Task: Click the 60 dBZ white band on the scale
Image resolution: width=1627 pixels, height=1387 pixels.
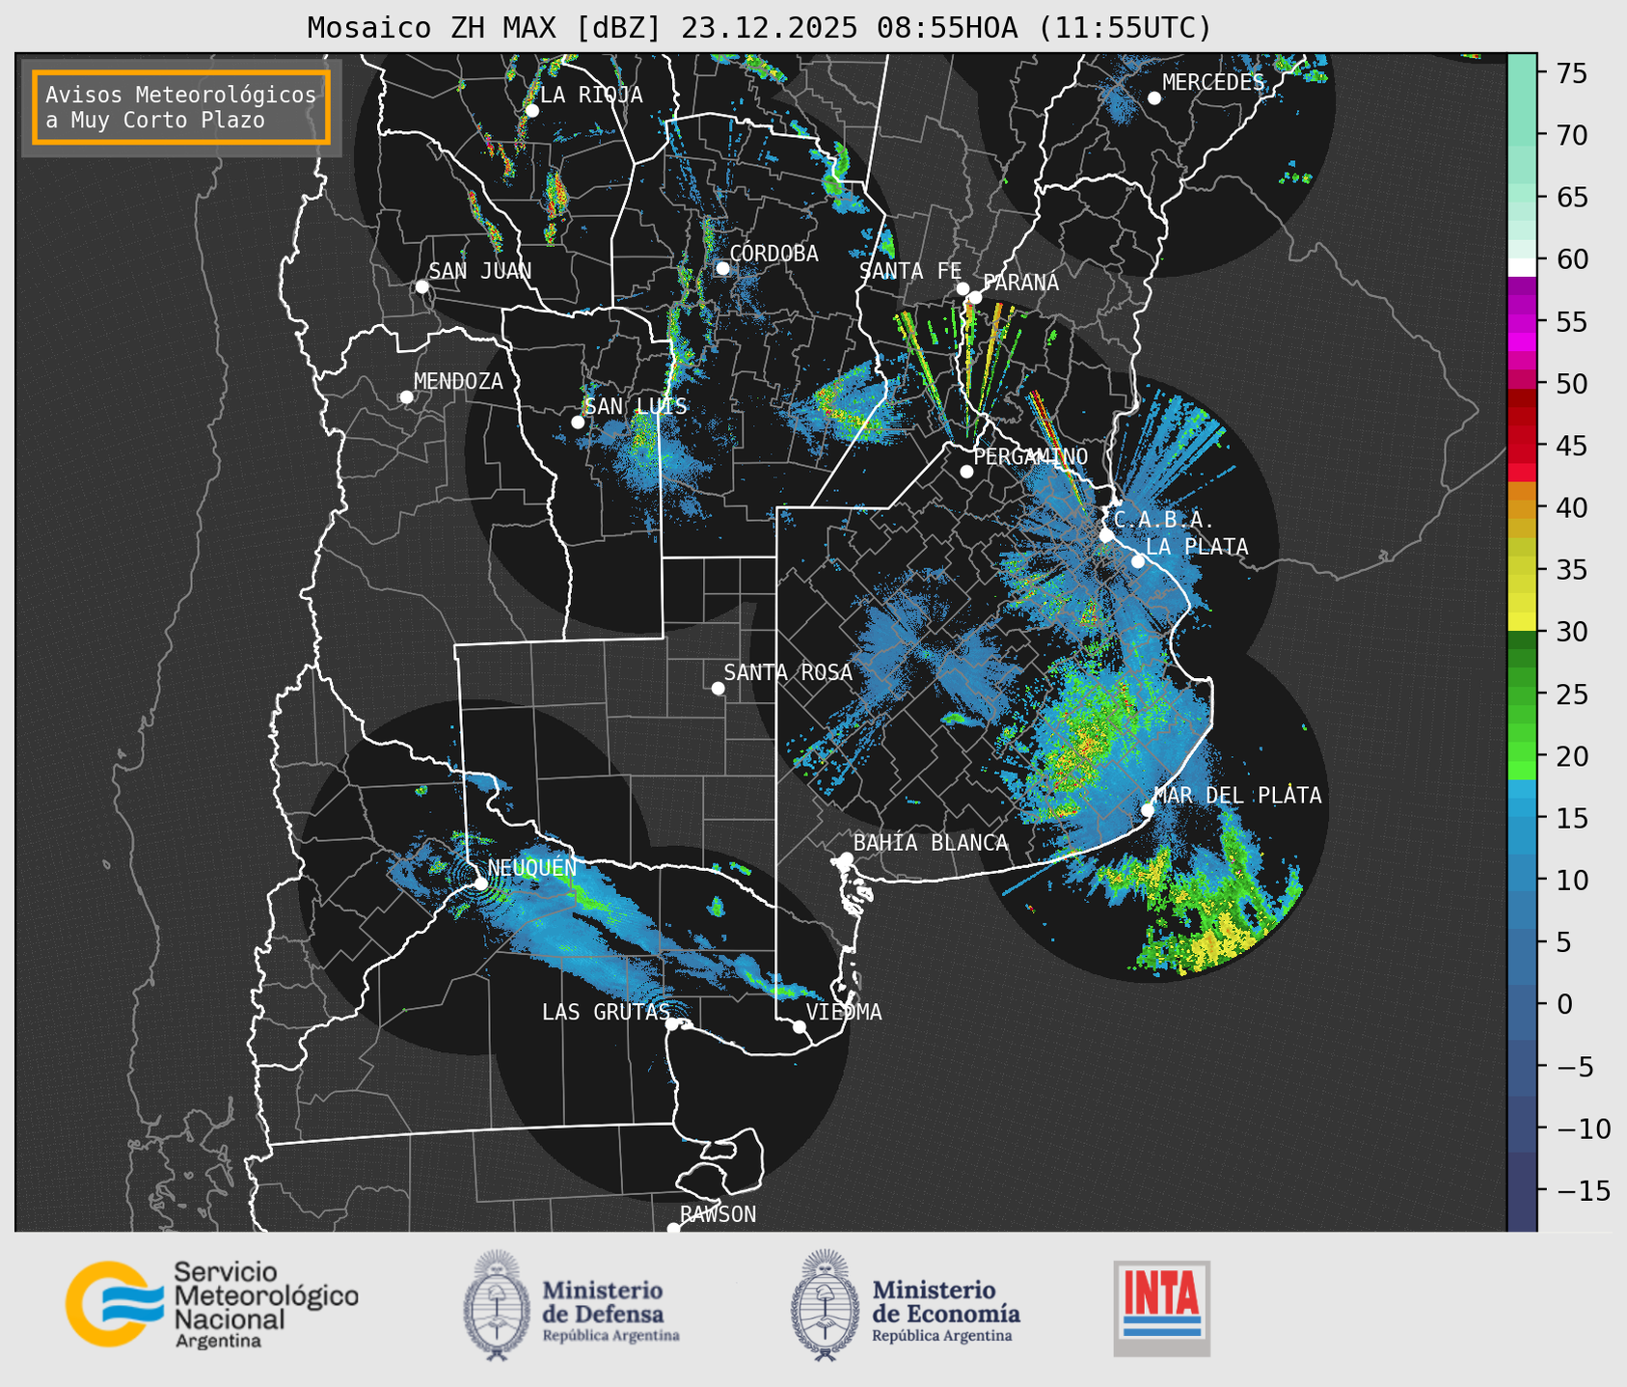Action: pyautogui.click(x=1522, y=266)
